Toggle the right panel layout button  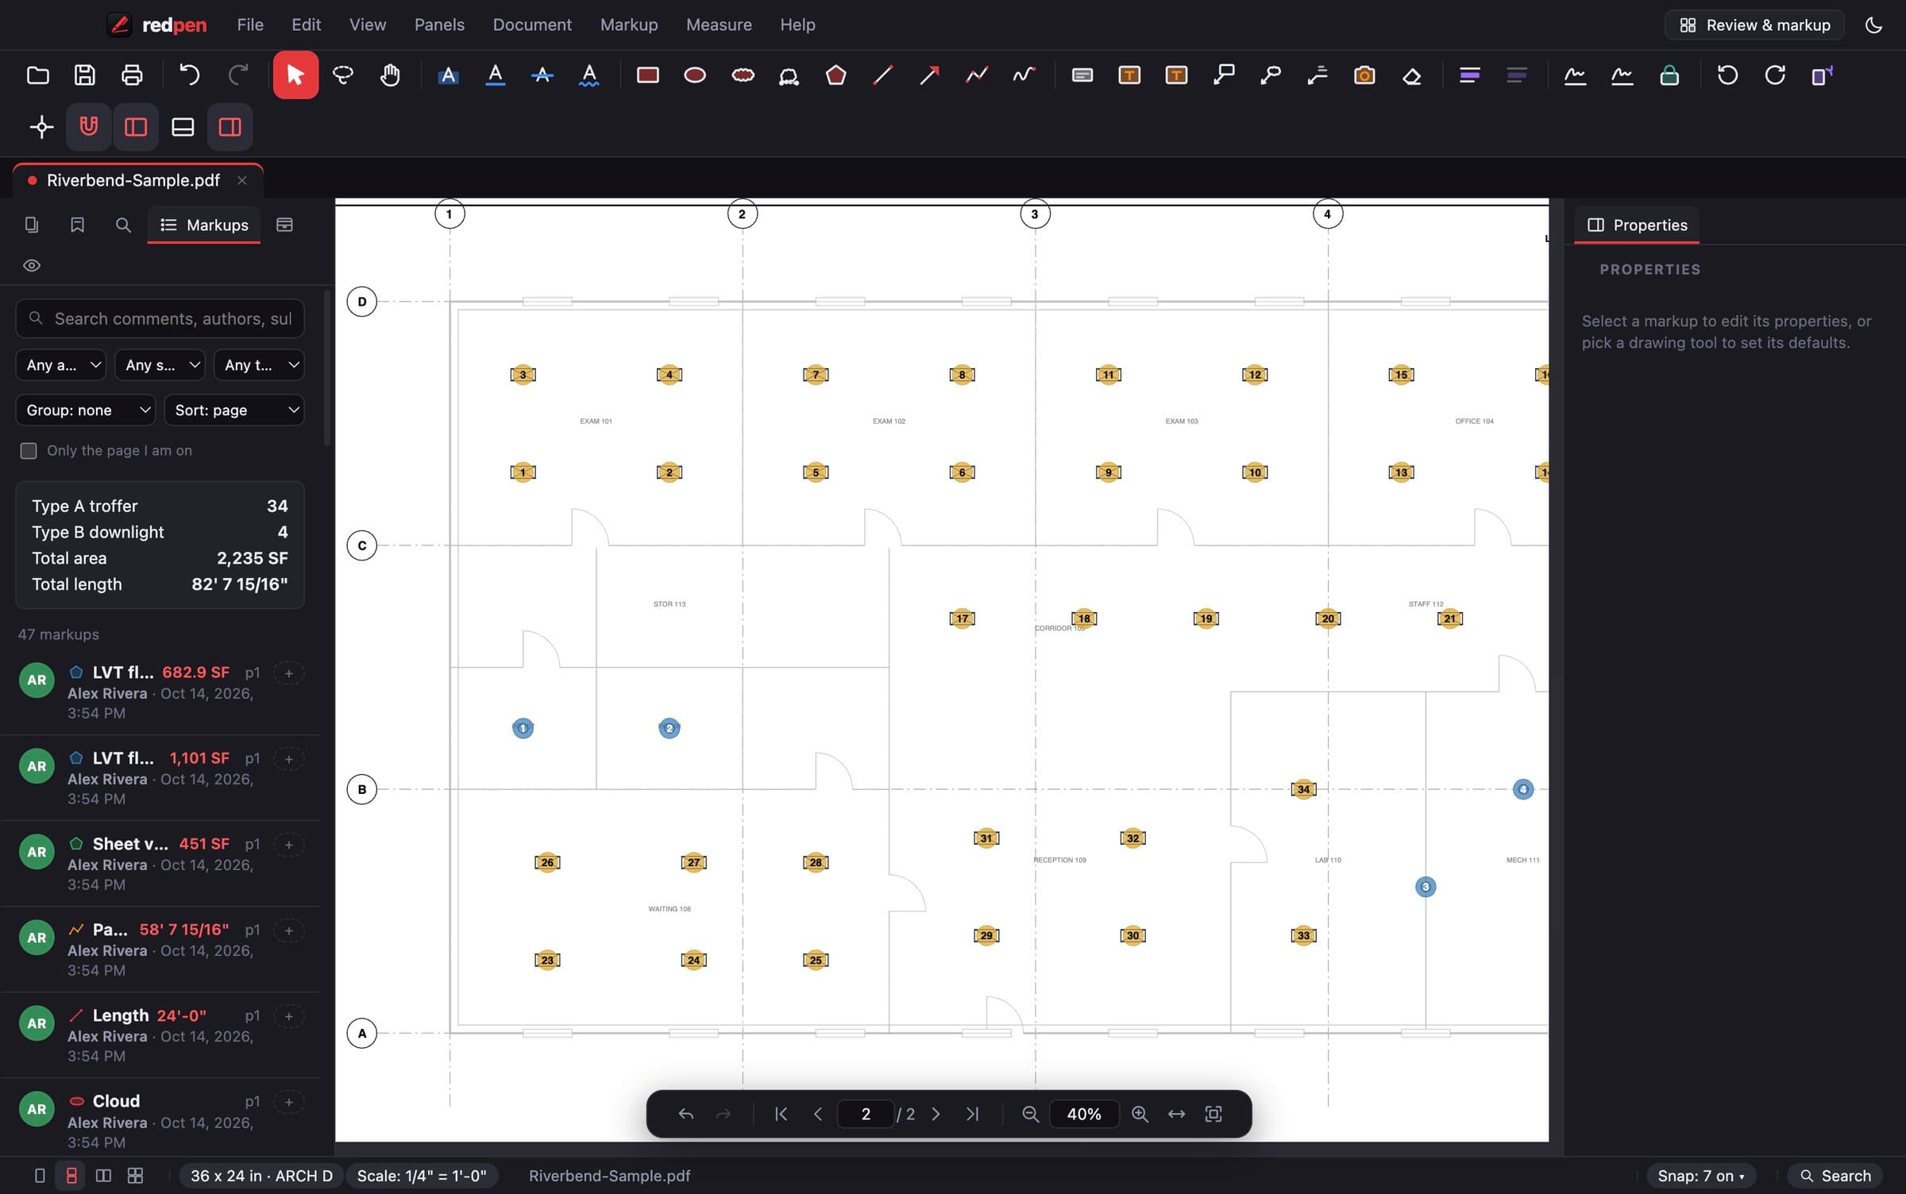pyautogui.click(x=230, y=127)
